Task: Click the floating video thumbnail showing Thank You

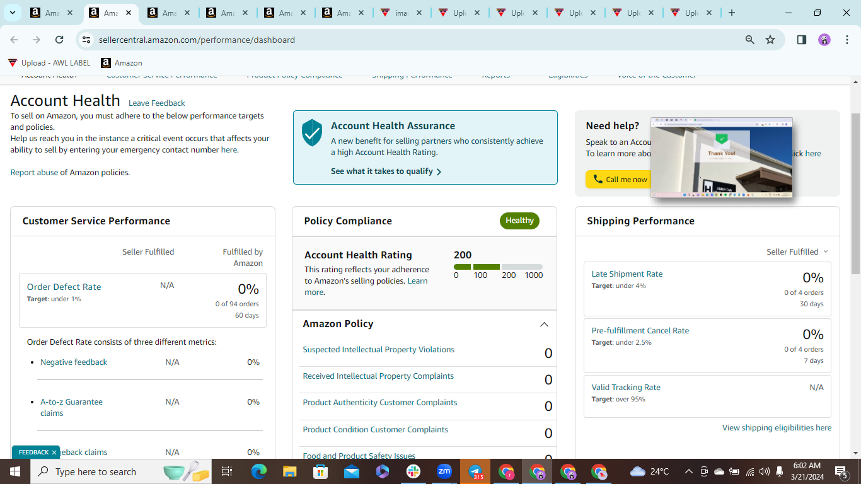Action: pyautogui.click(x=721, y=157)
